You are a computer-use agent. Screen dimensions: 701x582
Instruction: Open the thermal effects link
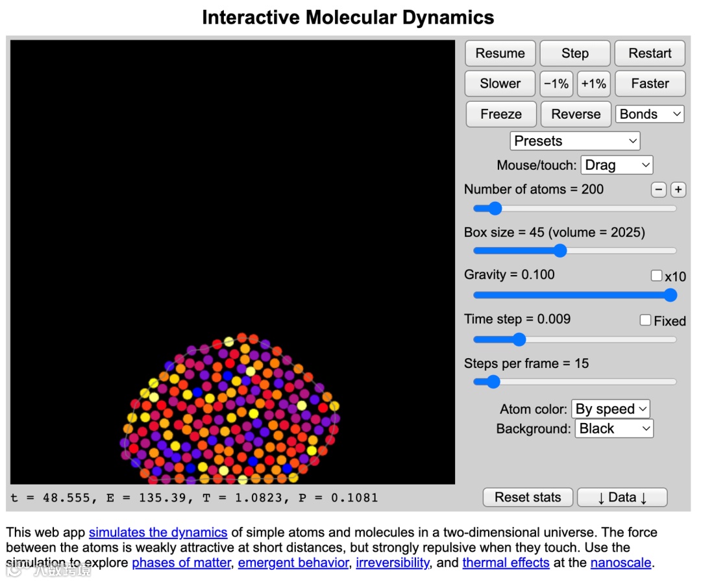(x=506, y=563)
